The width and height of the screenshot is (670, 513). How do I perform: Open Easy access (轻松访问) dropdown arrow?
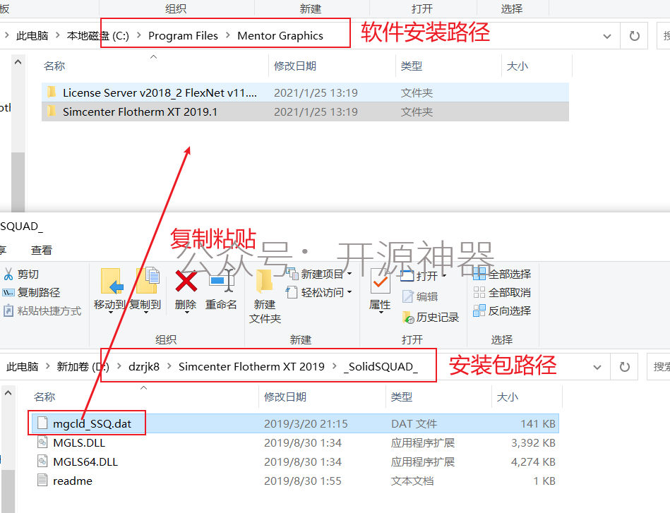(x=349, y=292)
